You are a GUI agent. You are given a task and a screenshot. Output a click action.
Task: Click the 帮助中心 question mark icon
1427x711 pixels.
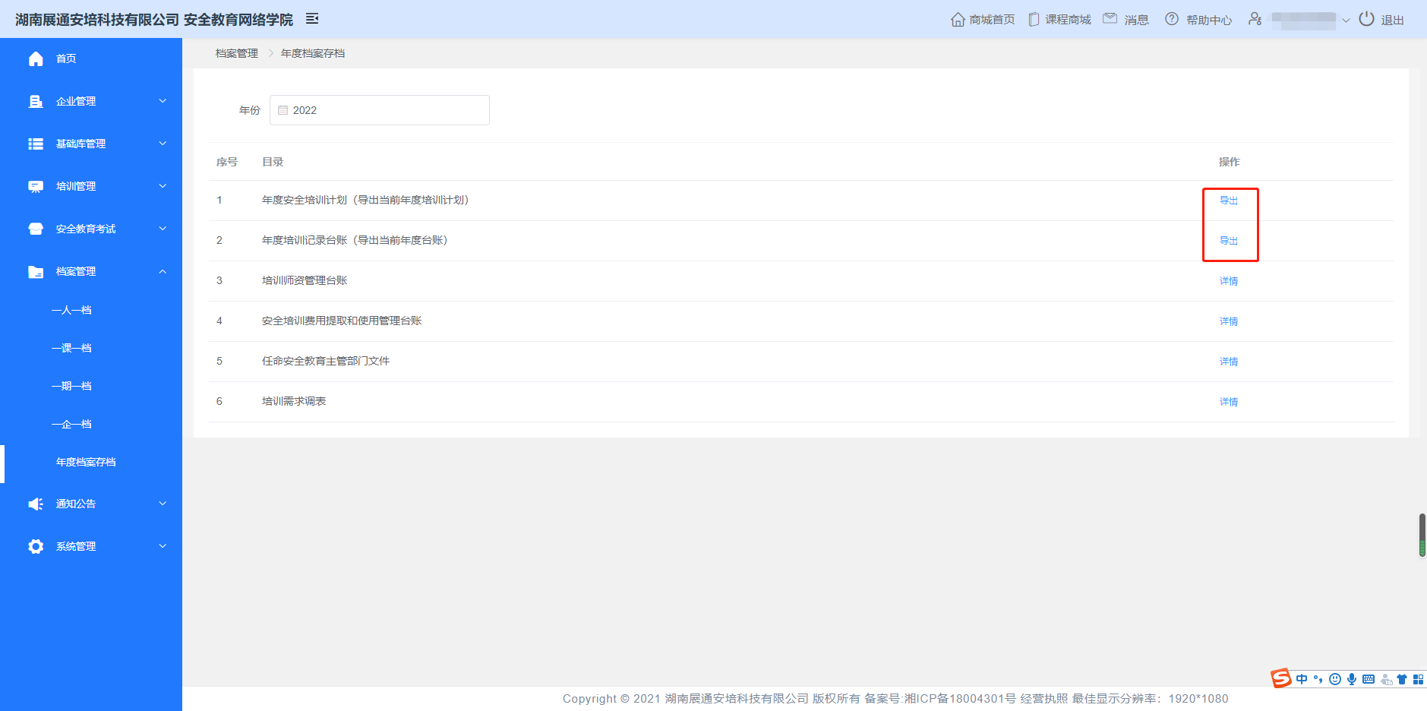1172,19
